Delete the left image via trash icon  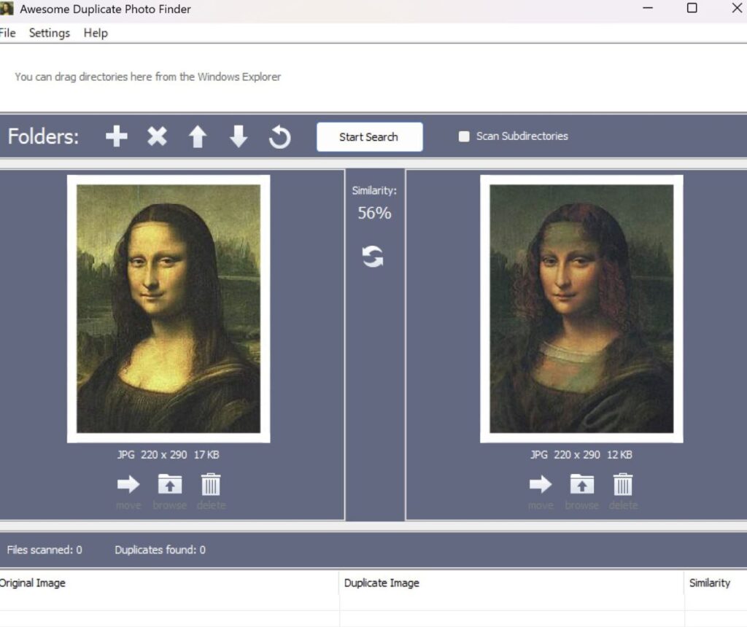[x=211, y=485]
